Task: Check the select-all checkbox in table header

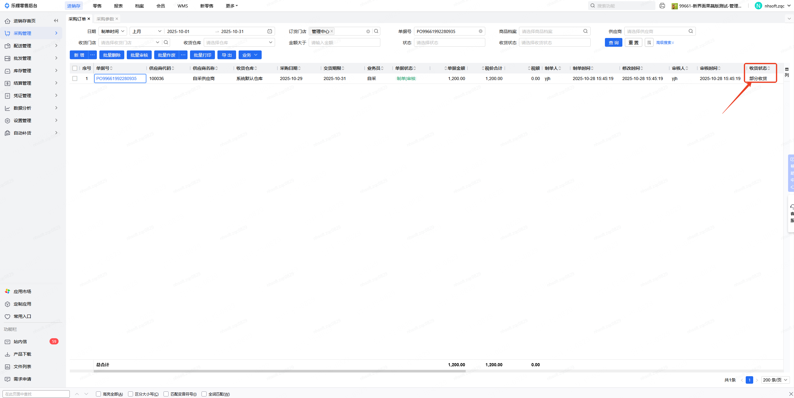Action: tap(75, 68)
